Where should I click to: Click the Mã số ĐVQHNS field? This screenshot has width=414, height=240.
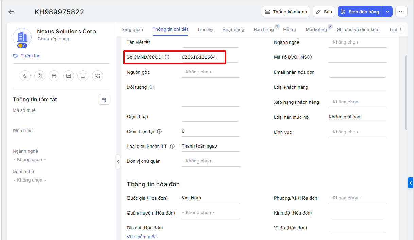coord(358,57)
